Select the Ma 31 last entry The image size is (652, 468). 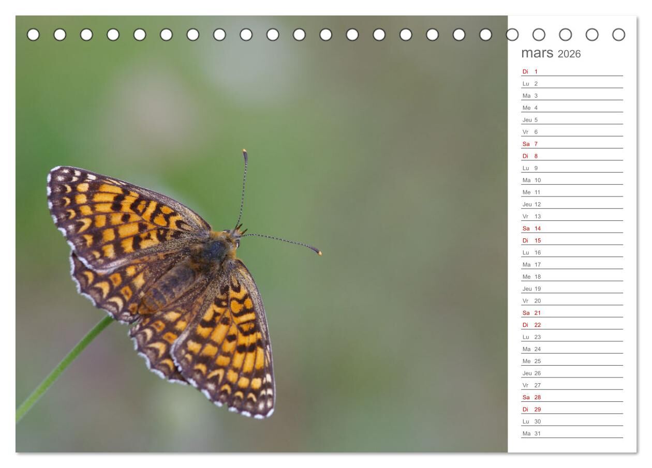[x=572, y=434]
